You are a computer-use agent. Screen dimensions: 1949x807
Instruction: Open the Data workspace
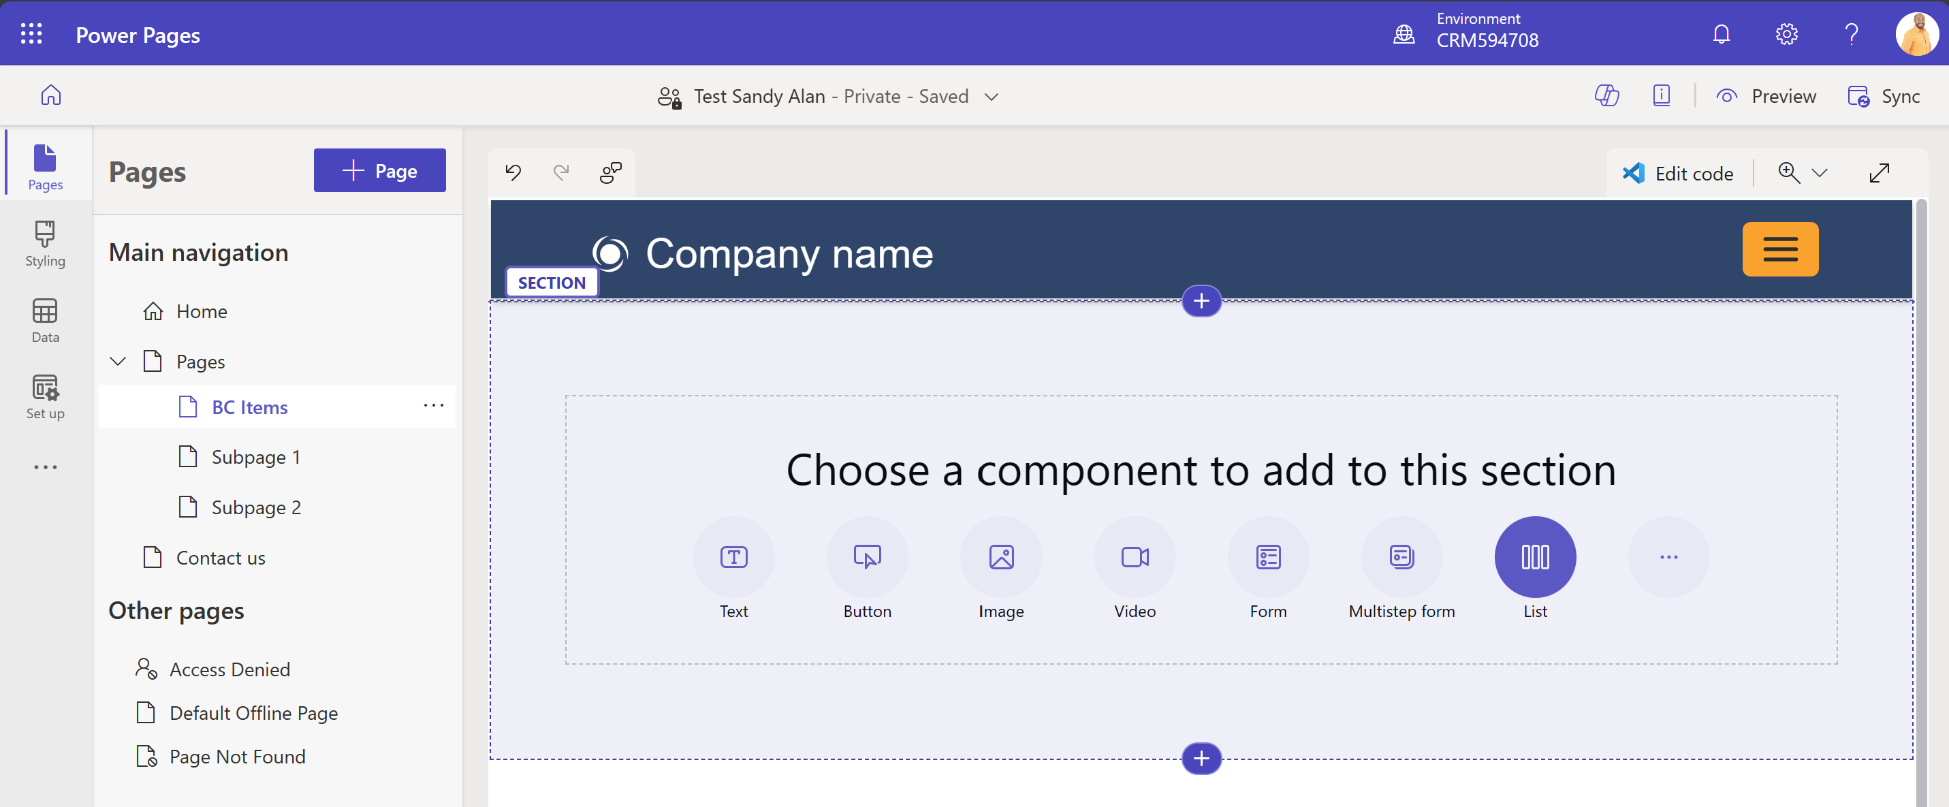point(46,319)
